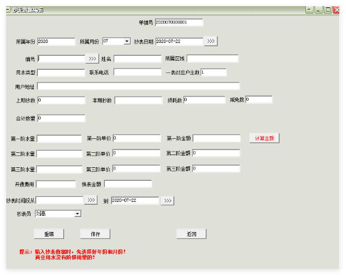
Task: Open the 抄表员 dropdown list
Action: coord(77,214)
